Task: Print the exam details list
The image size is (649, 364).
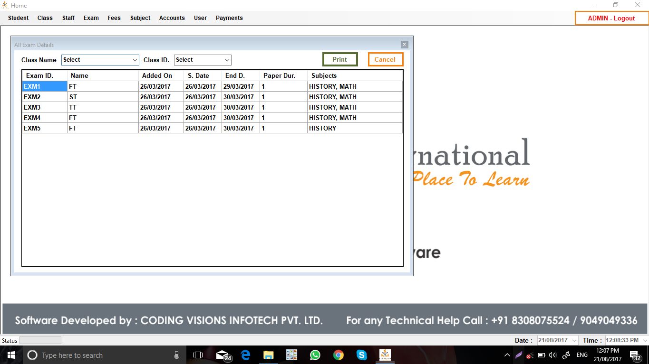Action: [x=340, y=59]
